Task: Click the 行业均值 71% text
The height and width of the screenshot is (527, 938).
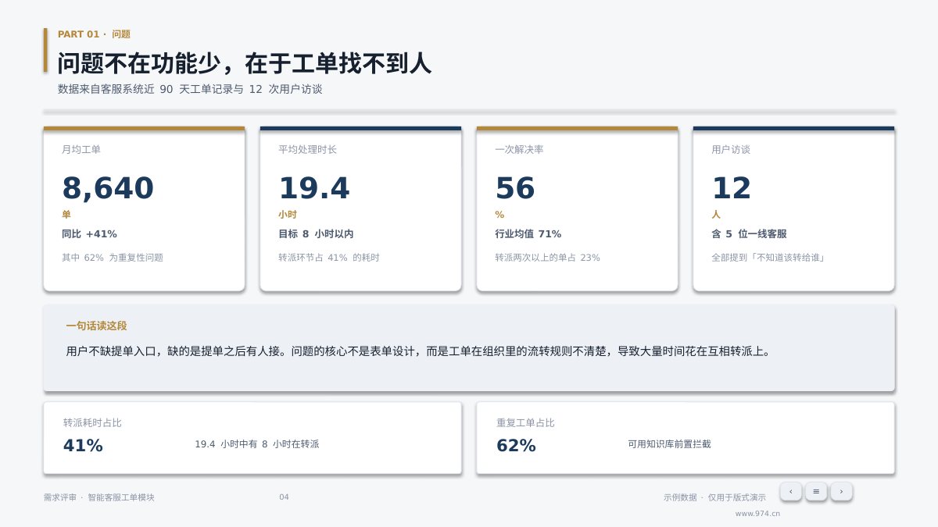Action: pos(528,234)
